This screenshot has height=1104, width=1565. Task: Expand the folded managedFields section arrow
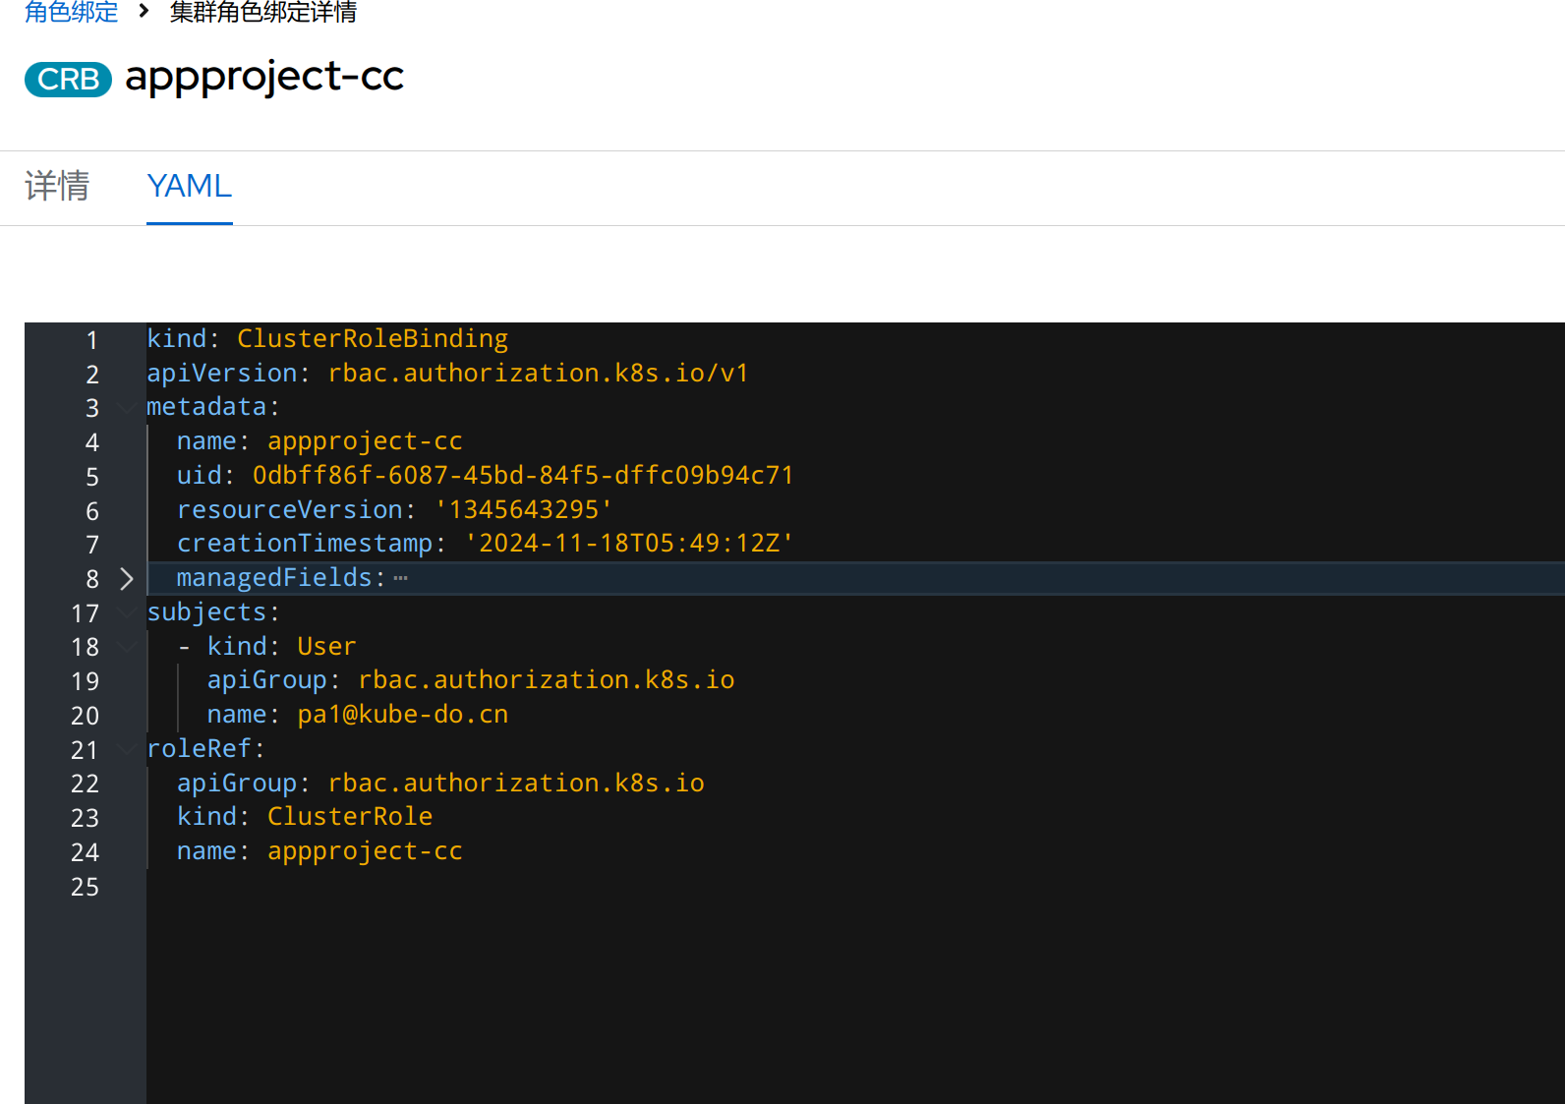pyautogui.click(x=126, y=578)
